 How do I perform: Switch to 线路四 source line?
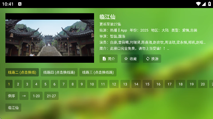59,72
